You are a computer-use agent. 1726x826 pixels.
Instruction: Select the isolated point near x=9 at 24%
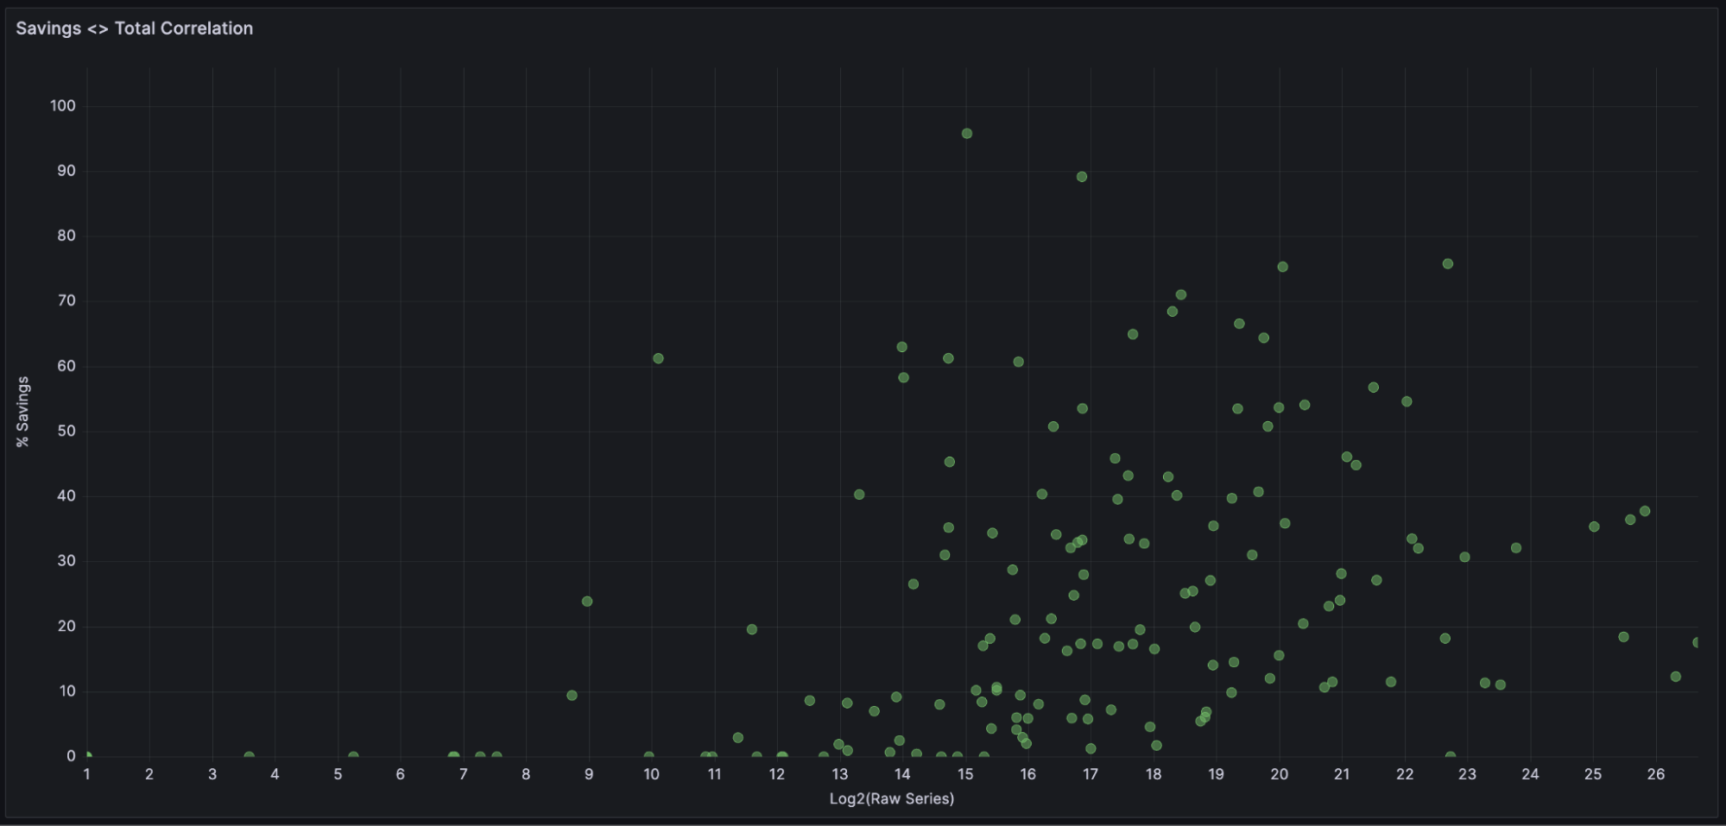(588, 600)
